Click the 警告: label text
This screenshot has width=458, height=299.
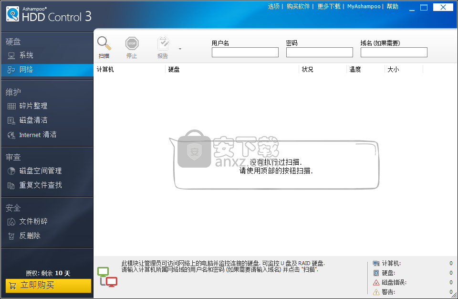tap(388, 292)
